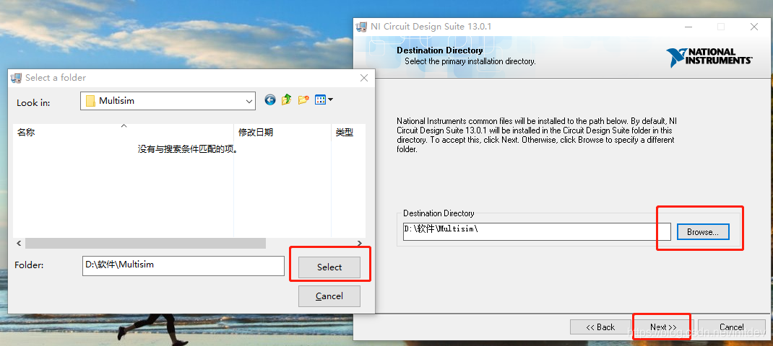Click Back in the installer
773x346 pixels.
point(600,327)
